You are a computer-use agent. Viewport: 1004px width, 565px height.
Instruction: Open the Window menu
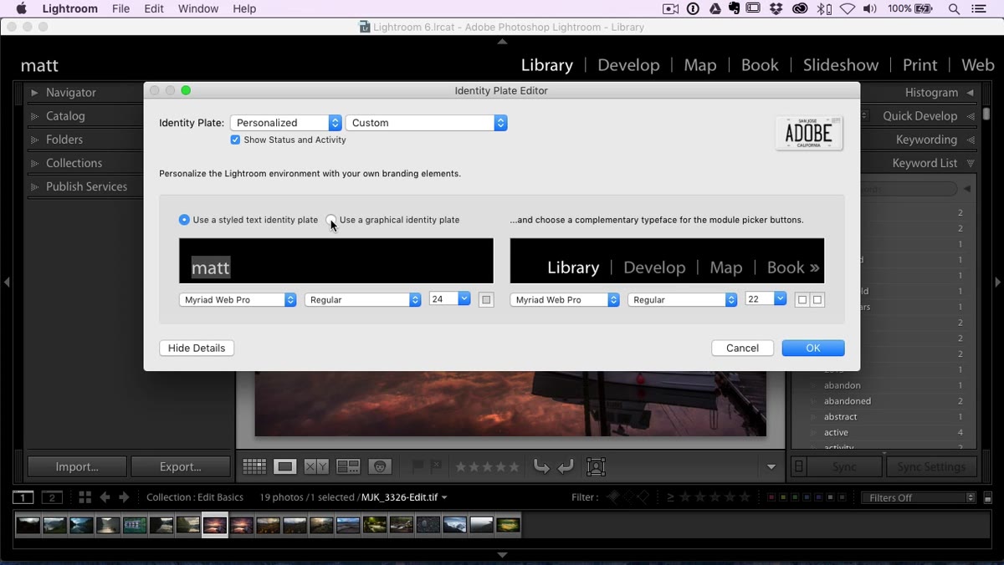(198, 9)
